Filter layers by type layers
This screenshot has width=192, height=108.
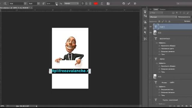(180, 13)
